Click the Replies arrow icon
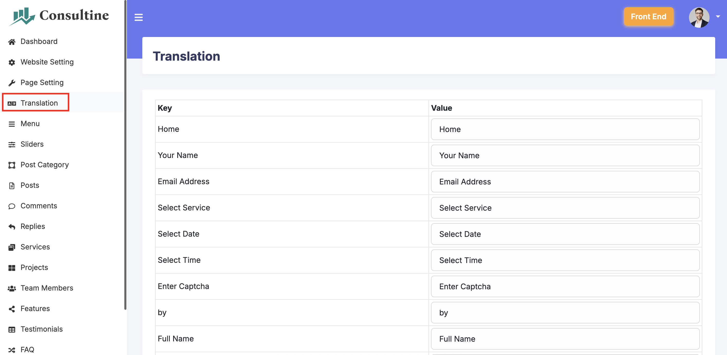Image resolution: width=727 pixels, height=355 pixels. pos(12,227)
